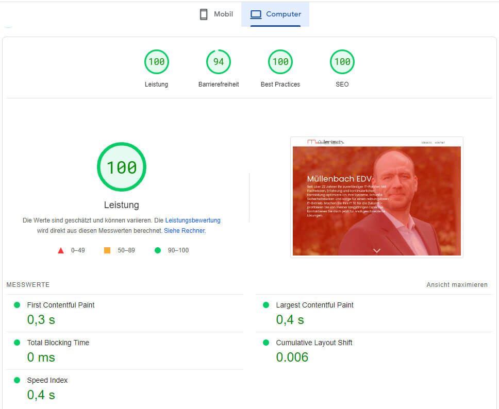Click the orange square 50–89 legend icon
499x409 pixels.
107,250
